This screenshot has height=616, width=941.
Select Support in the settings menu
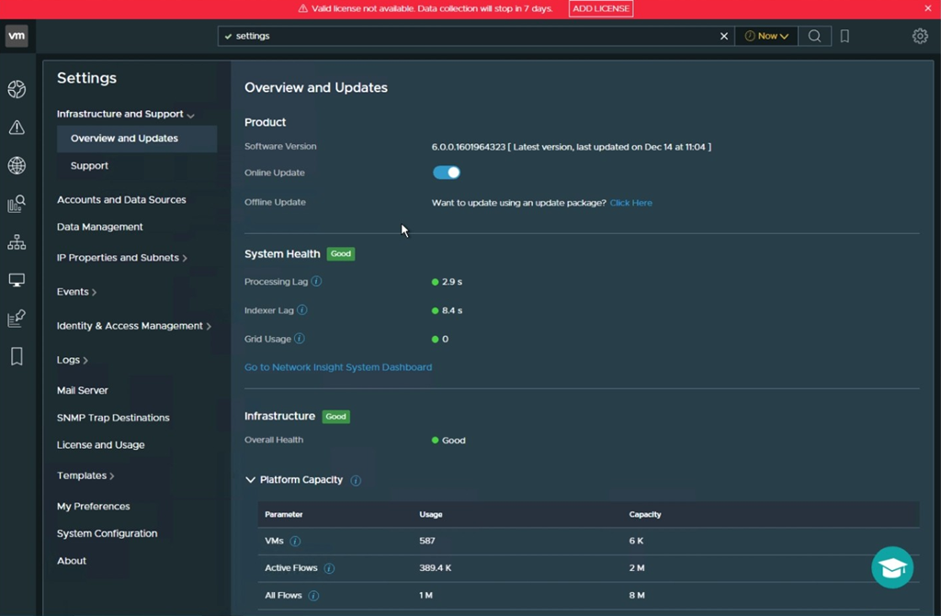click(89, 166)
